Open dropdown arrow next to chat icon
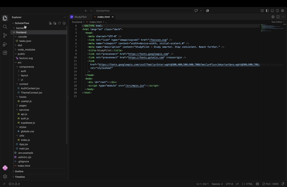 (x=201, y=11)
